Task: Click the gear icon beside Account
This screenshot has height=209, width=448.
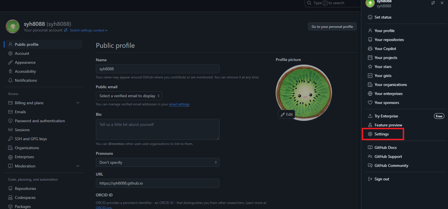Action: click(10, 53)
